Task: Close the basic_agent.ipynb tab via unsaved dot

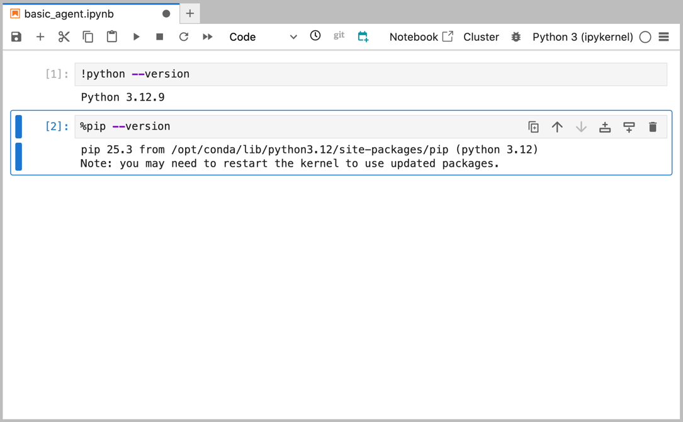Action: point(166,14)
